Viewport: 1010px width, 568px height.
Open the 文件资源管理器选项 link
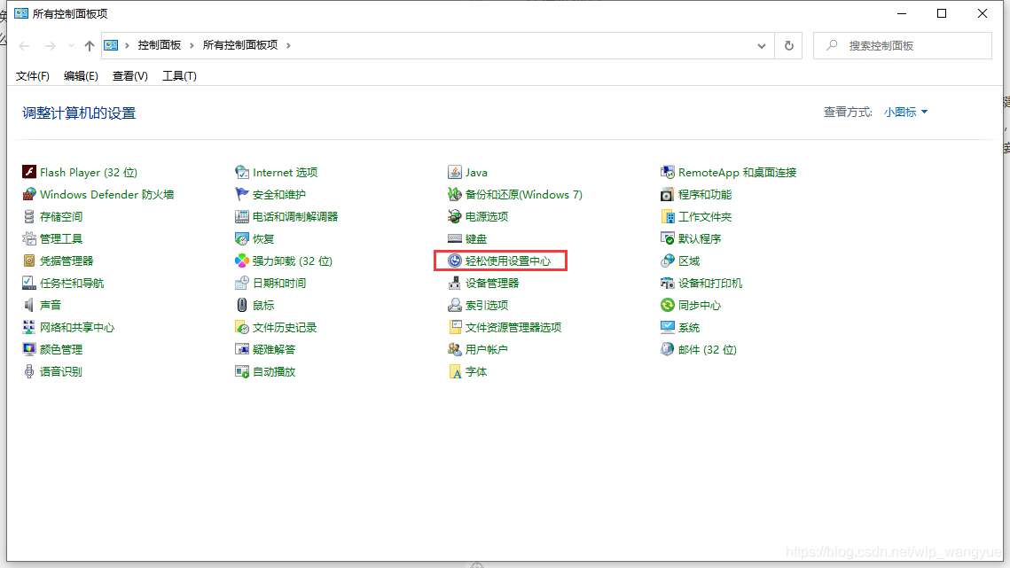[x=513, y=327]
